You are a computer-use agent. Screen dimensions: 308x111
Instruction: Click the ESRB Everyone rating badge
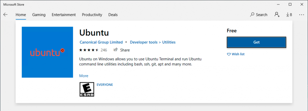point(87,89)
